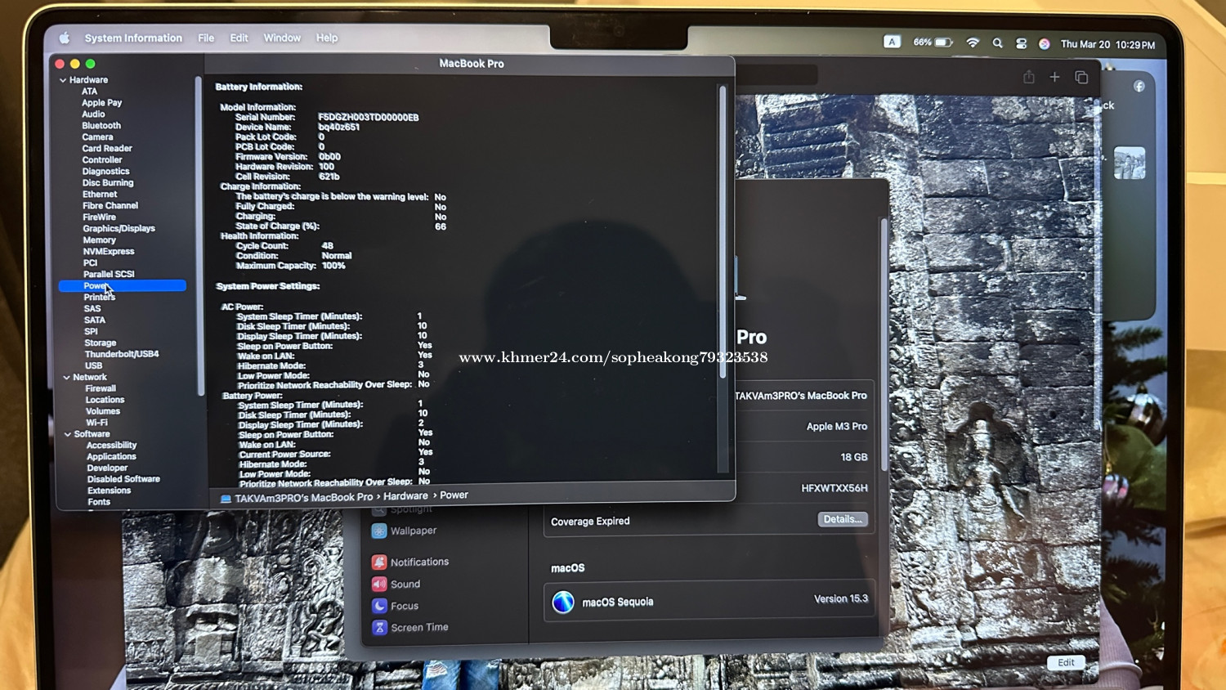1226x690 pixels.
Task: Open Control Center icon
Action: click(1022, 43)
